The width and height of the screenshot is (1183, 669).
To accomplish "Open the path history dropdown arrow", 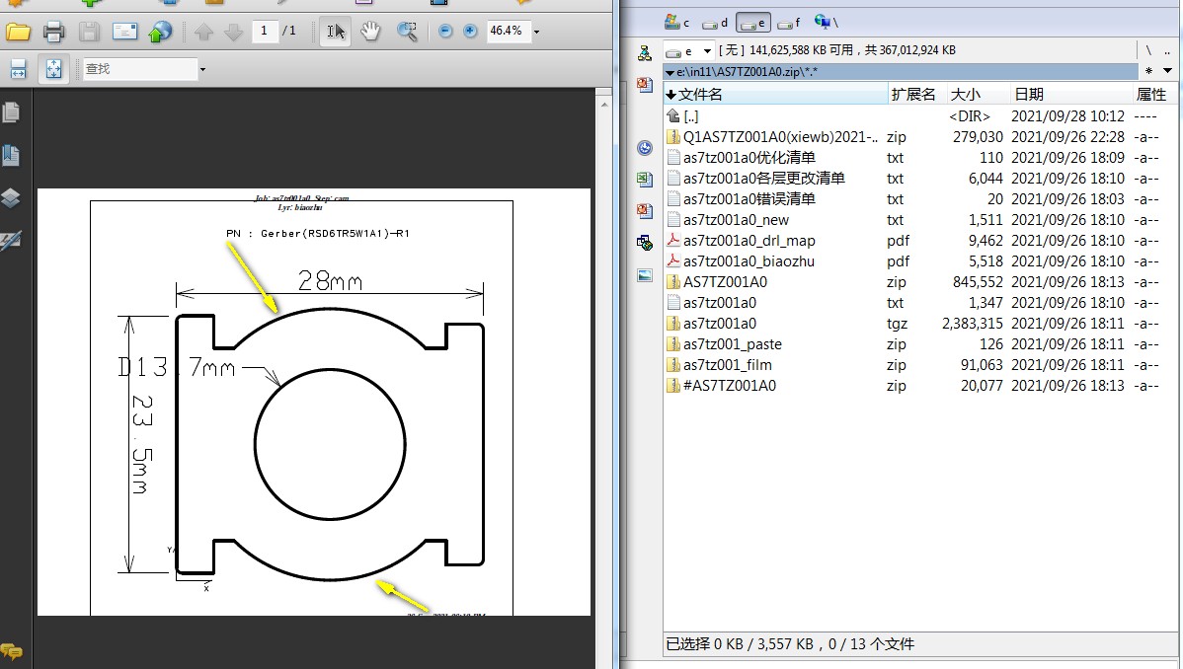I will [1167, 71].
